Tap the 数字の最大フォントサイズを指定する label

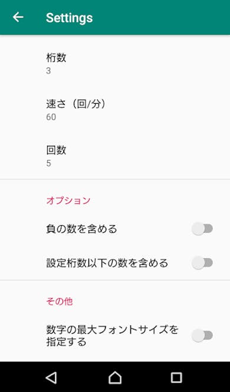(112, 335)
